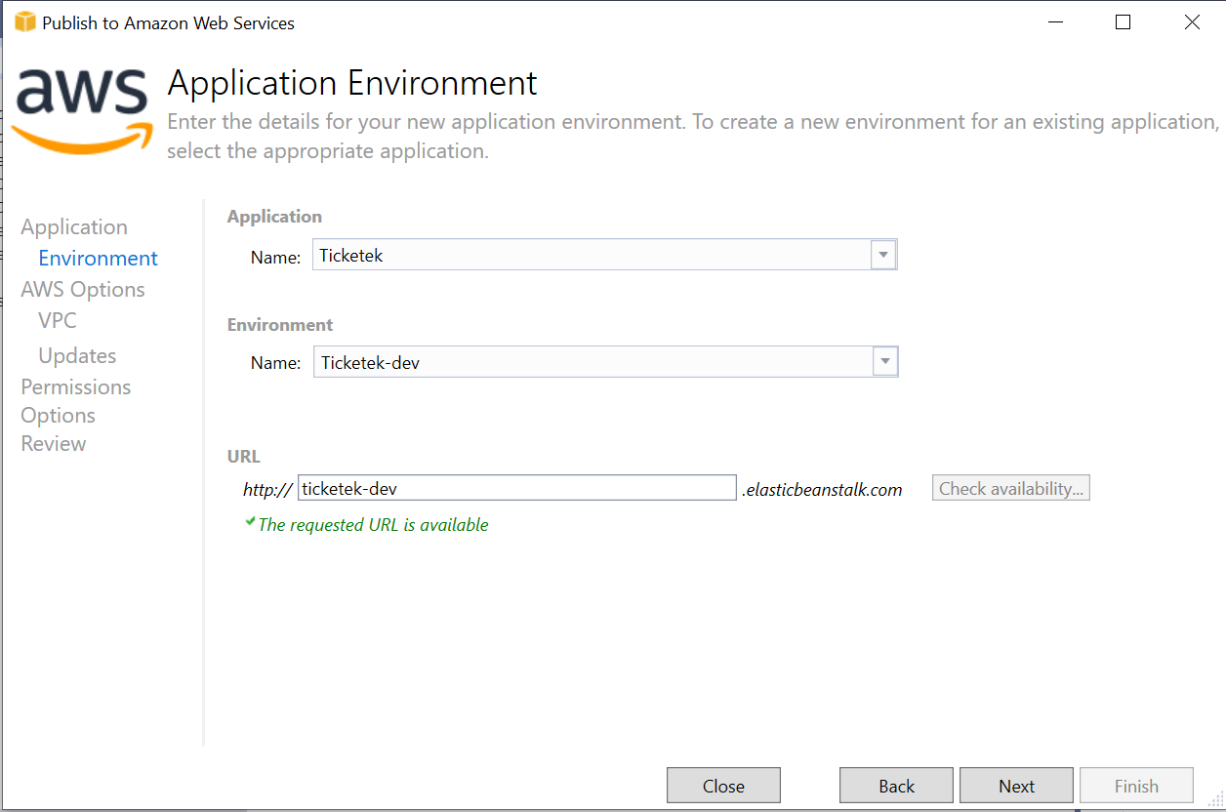Open the Options step in the wizard sidebar
1226x812 pixels.
coord(58,415)
